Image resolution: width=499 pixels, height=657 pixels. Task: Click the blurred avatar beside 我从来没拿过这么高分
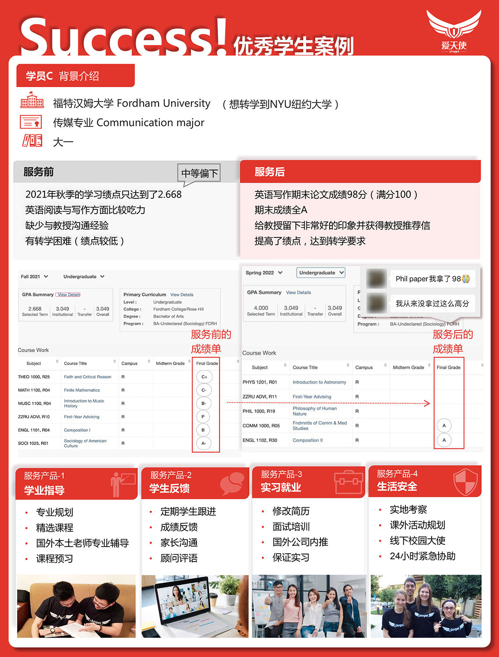(376, 303)
